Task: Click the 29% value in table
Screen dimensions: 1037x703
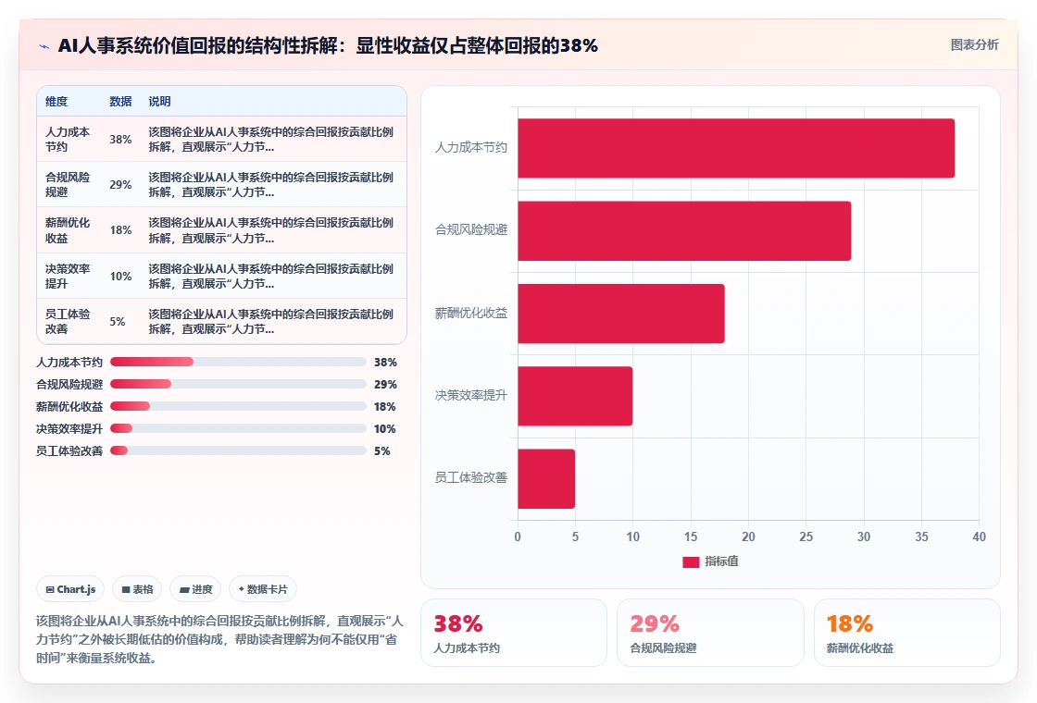Action: [120, 184]
